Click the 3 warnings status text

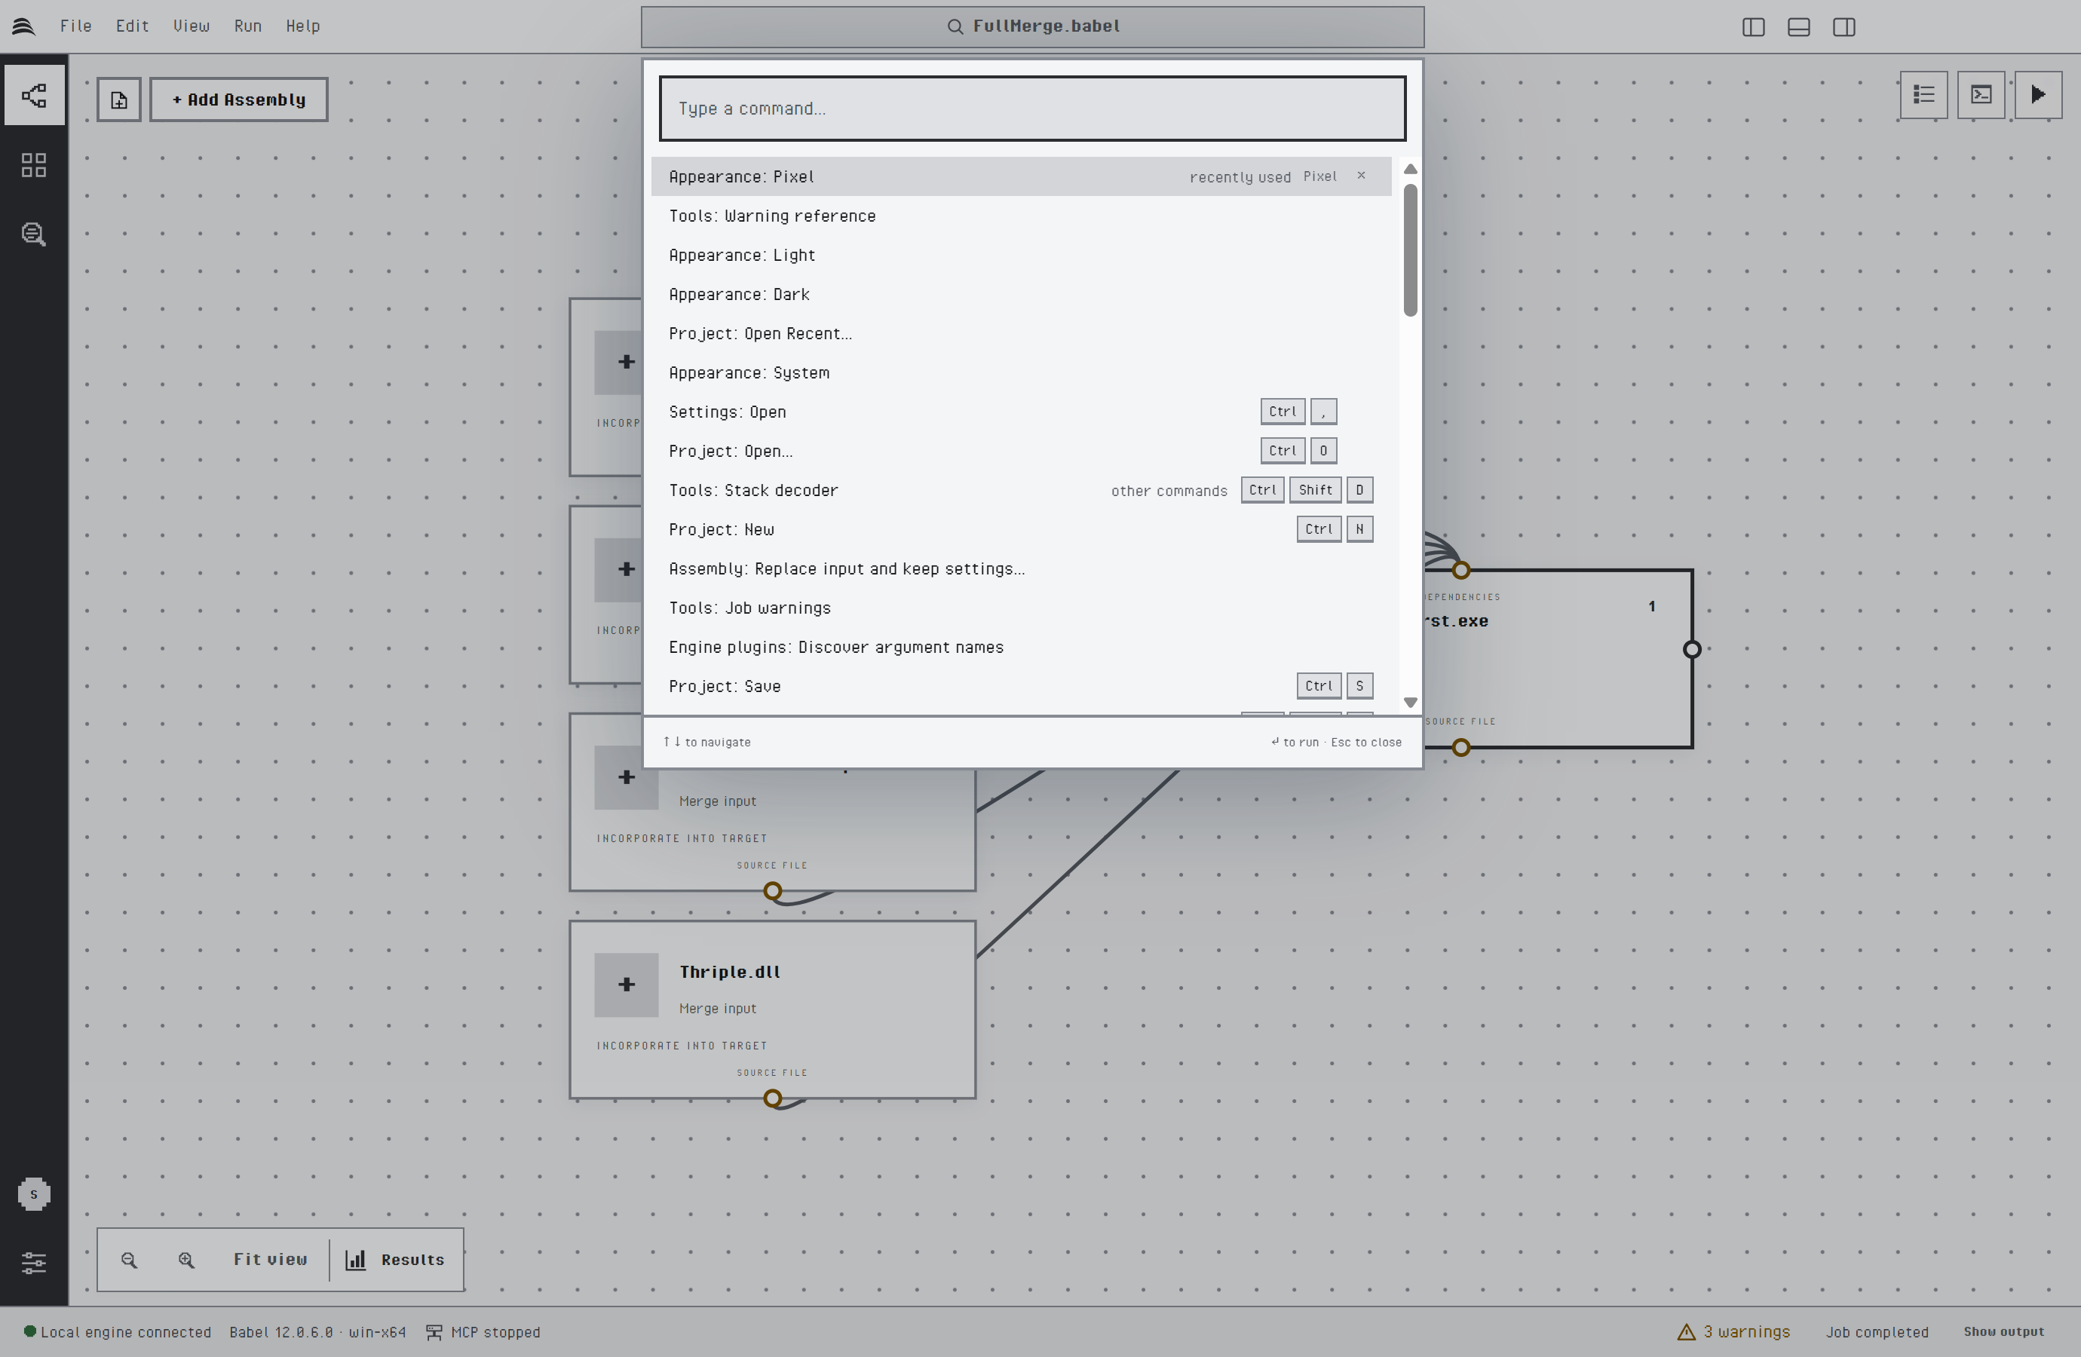(x=1746, y=1331)
